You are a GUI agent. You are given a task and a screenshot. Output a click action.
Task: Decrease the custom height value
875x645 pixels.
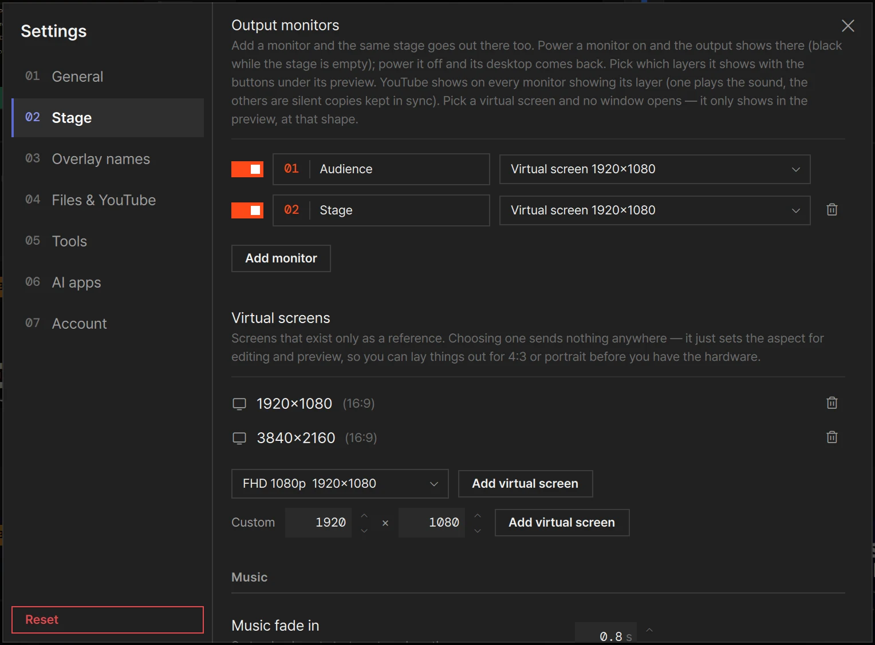(x=478, y=531)
